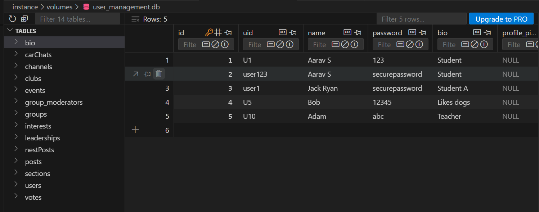Viewport: 539px width, 212px height.
Task: Expand the carChats table chevron
Action: pyautogui.click(x=16, y=55)
